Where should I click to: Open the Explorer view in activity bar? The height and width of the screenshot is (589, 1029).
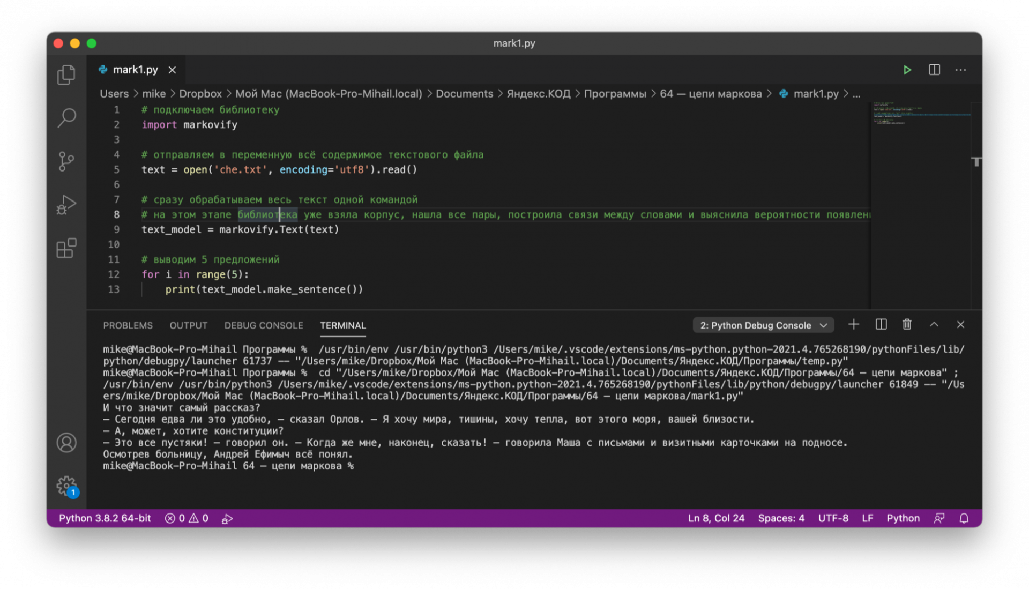[x=66, y=74]
